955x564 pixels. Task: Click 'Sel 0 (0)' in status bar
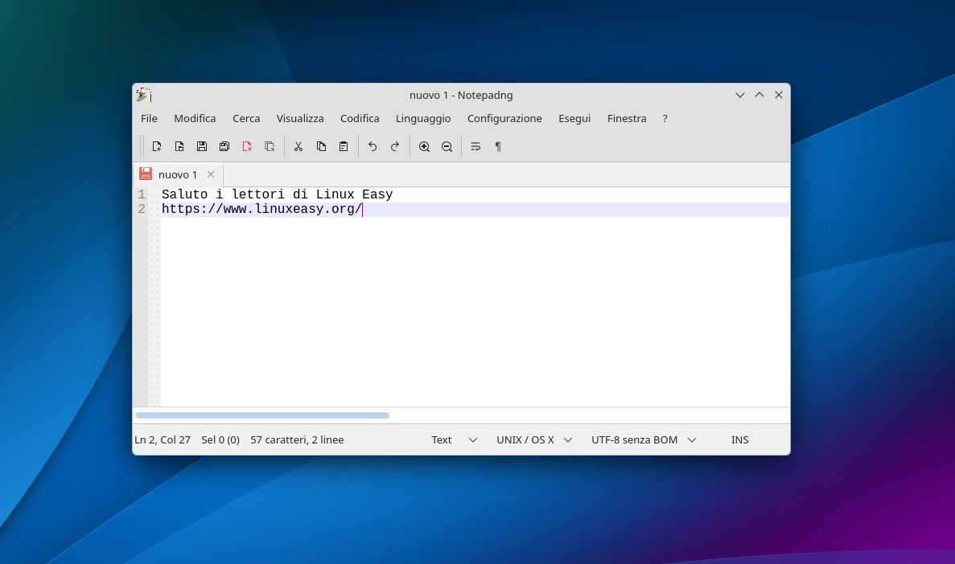(220, 440)
